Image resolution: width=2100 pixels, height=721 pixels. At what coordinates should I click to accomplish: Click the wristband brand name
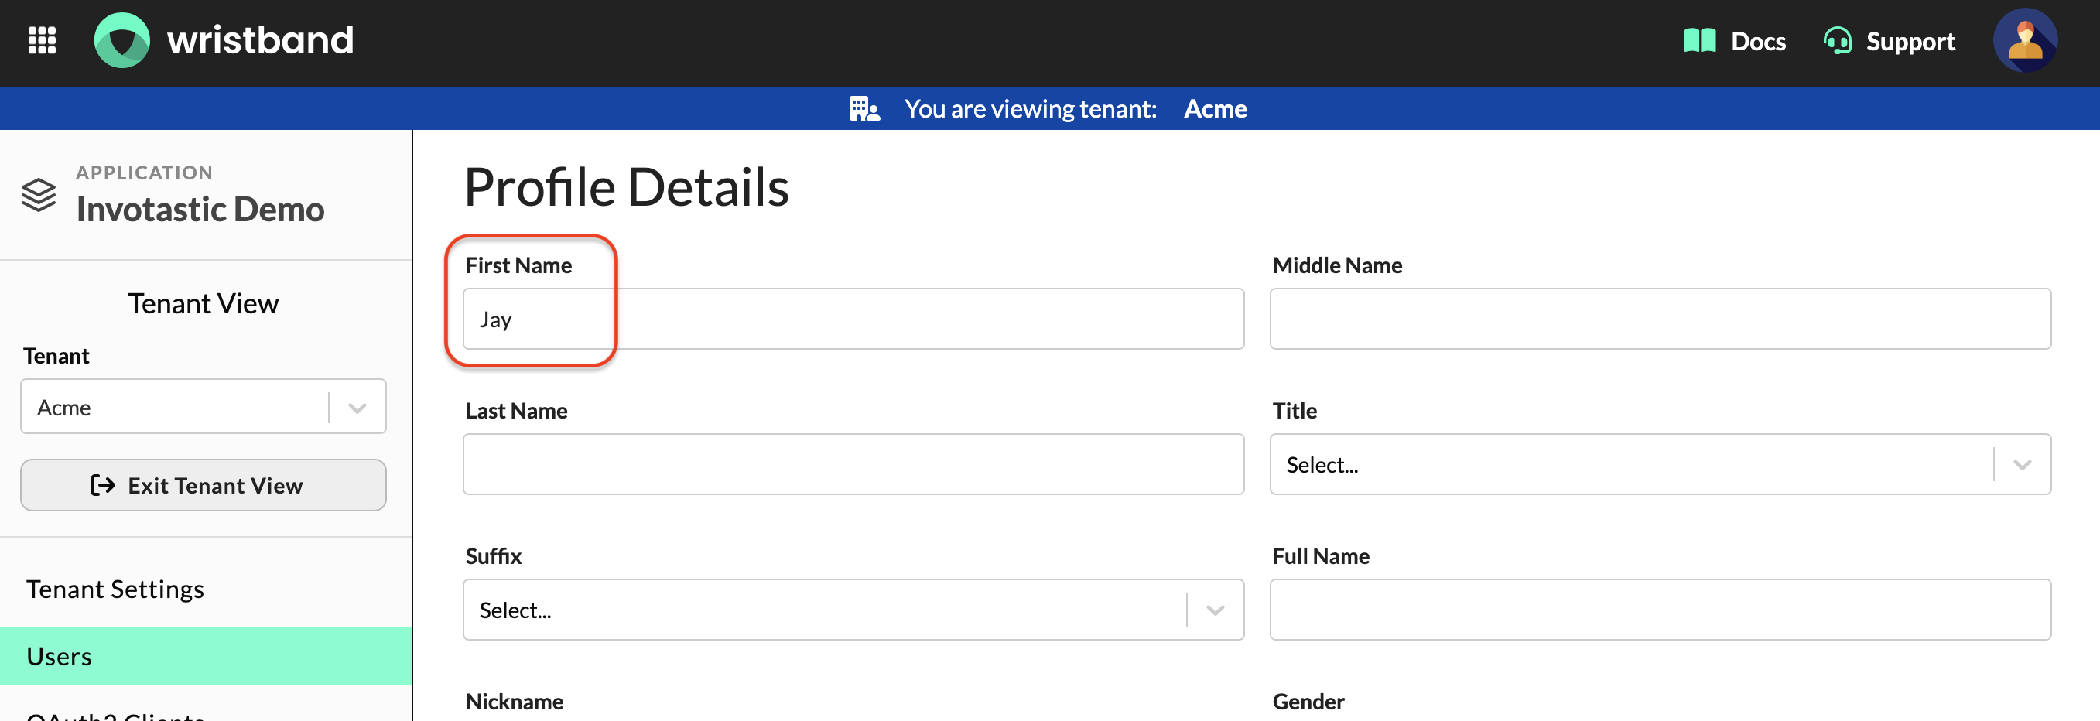click(x=260, y=40)
